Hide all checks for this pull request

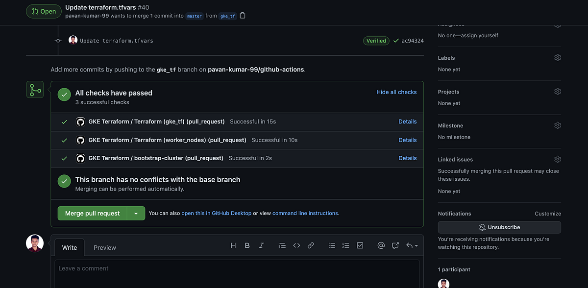396,92
